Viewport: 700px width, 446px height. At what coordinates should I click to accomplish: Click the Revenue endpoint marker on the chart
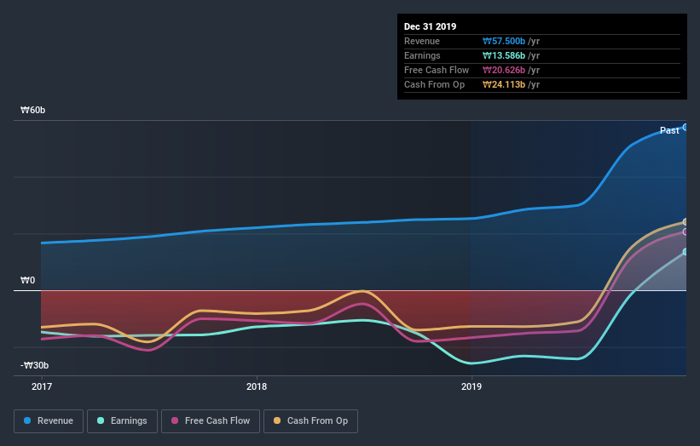(685, 127)
